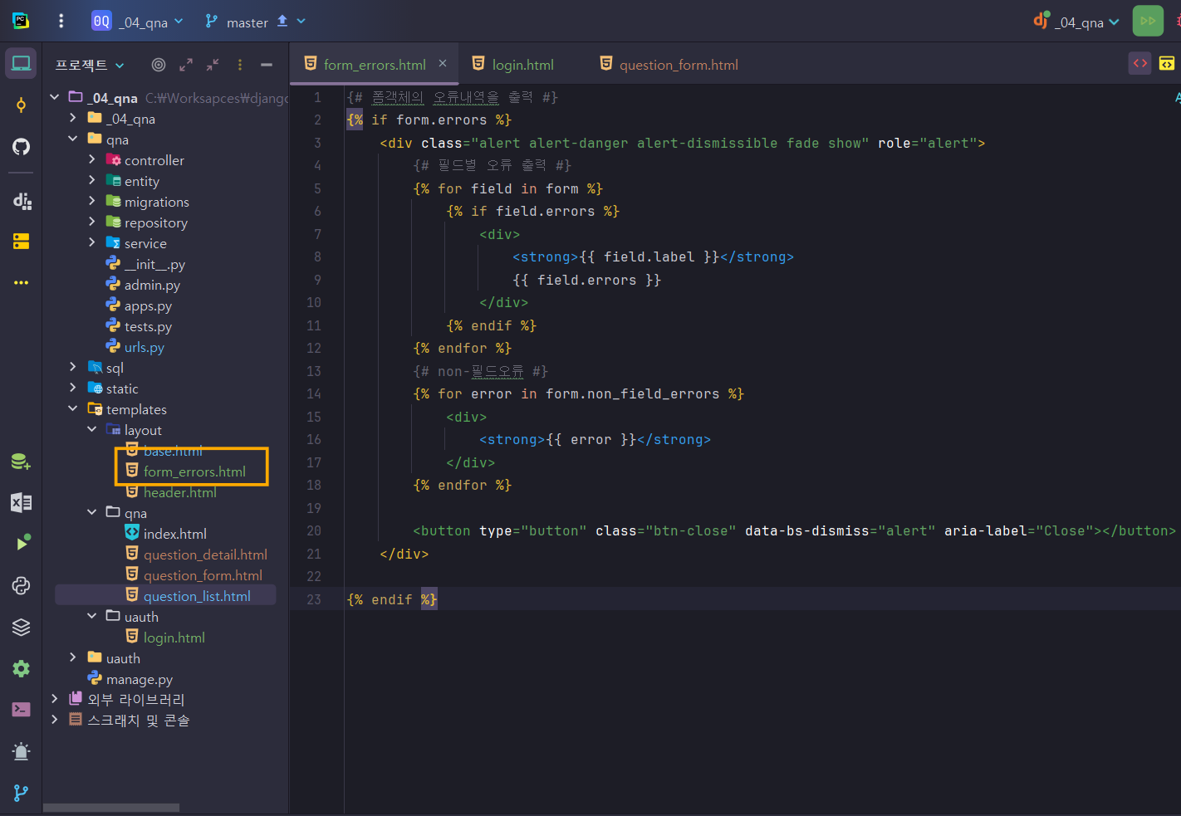Click the green Run button

tap(1148, 21)
